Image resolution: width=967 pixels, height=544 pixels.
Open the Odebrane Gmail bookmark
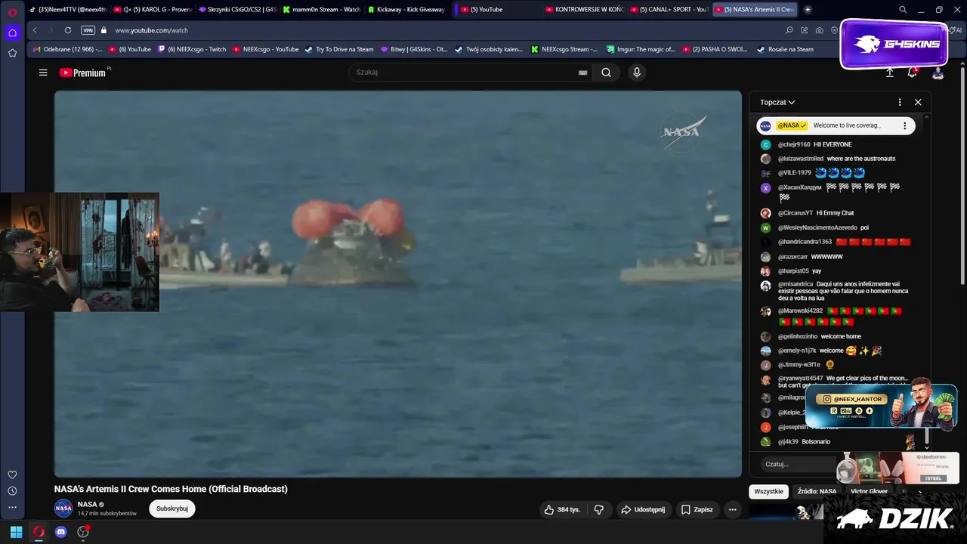click(x=67, y=49)
